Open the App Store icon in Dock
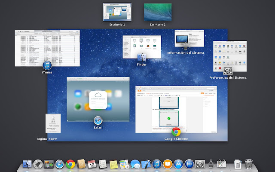 click(x=178, y=164)
